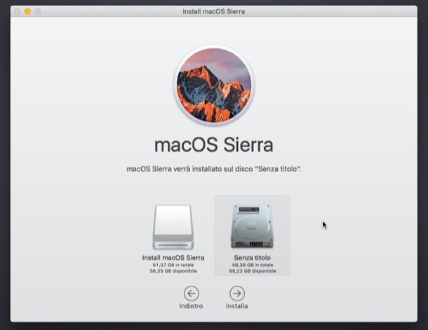428x330 pixels.
Task: Click the large "macOS Sierra" heading
Action: [x=214, y=145]
